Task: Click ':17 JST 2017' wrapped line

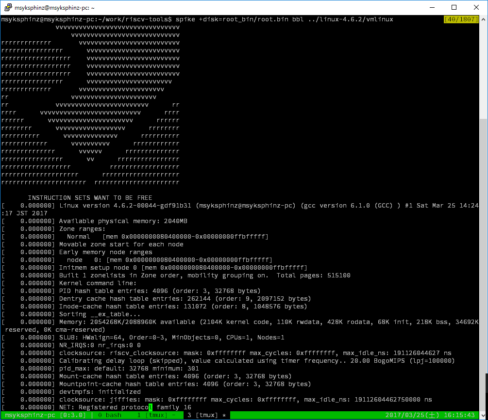Action: click(24, 213)
